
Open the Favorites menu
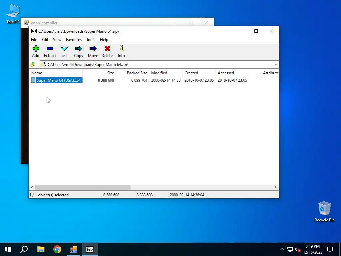point(74,40)
